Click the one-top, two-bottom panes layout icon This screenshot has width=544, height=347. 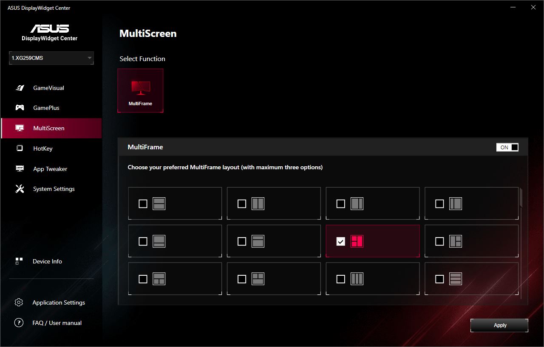[x=159, y=279]
